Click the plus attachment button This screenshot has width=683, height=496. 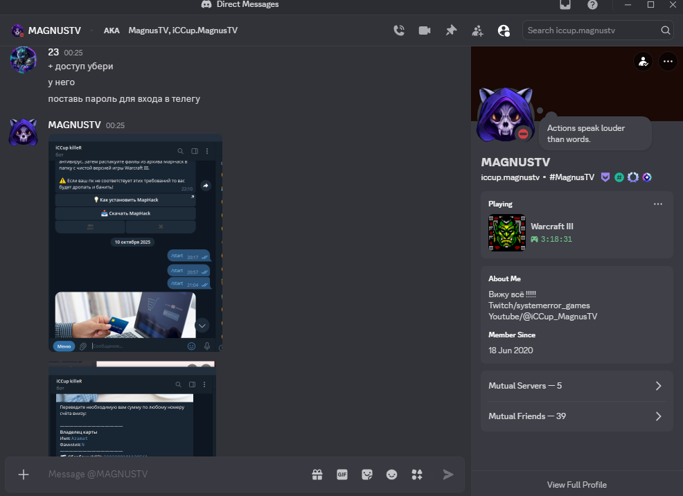click(x=24, y=475)
